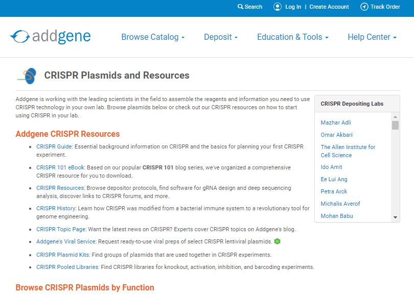The width and height of the screenshot is (414, 295).
Task: Visit the CRISPR Resources link
Action: coord(60,188)
